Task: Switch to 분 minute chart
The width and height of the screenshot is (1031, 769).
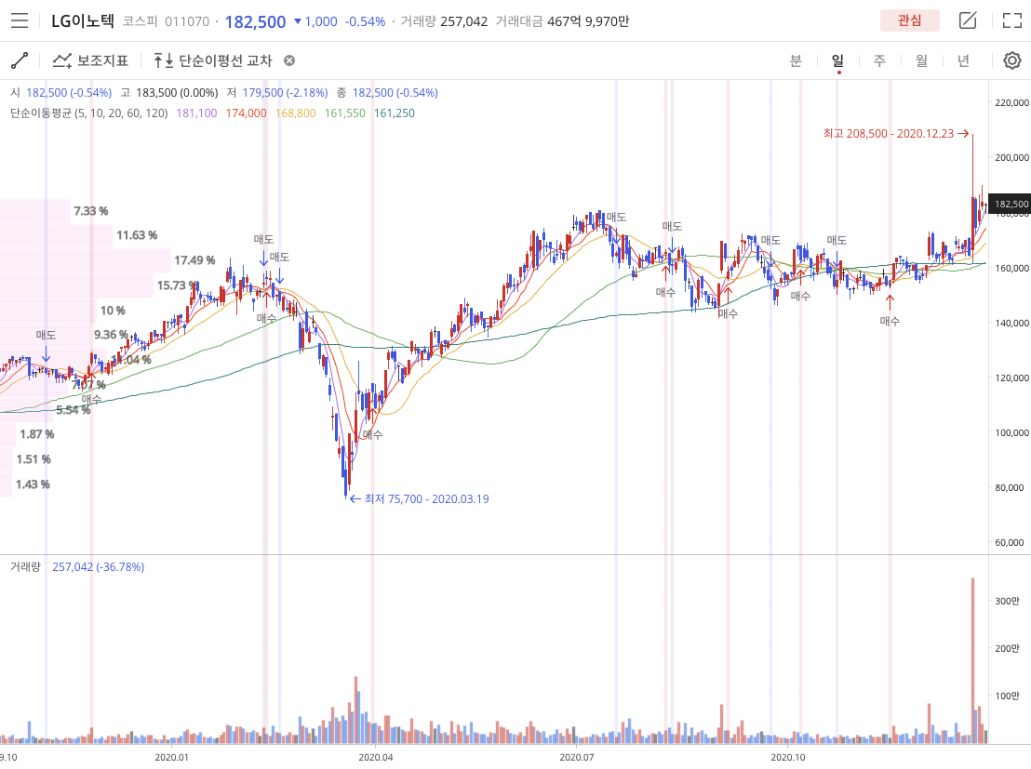Action: 796,60
